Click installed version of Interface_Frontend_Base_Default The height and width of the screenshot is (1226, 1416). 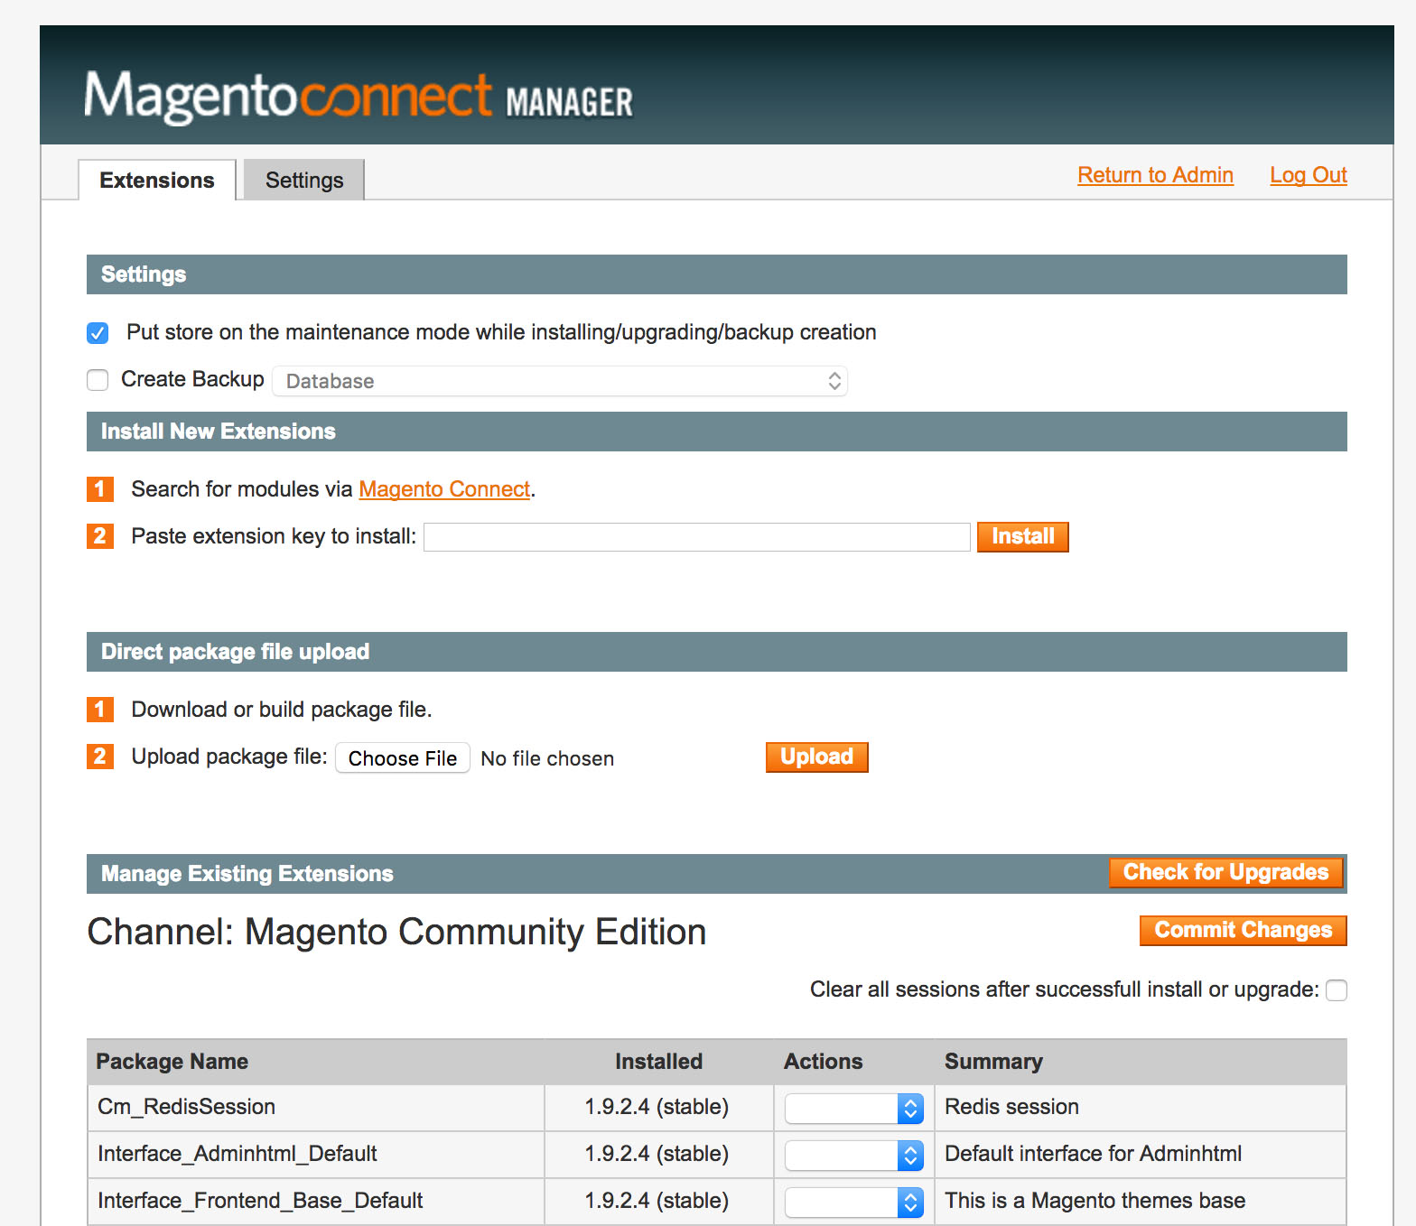(657, 1201)
